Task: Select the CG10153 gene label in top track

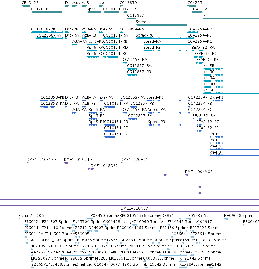Action: pos(131,9)
